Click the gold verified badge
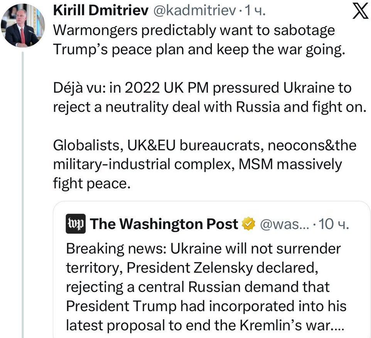371x338 pixels. 248,224
